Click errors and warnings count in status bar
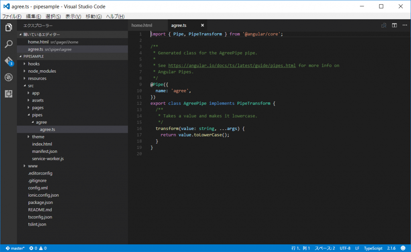The height and width of the screenshot is (252, 411). coord(38,248)
